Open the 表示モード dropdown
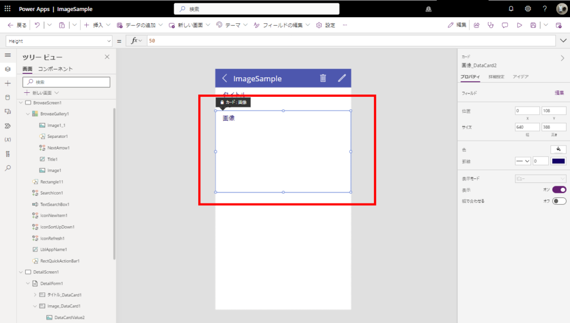 click(540, 178)
